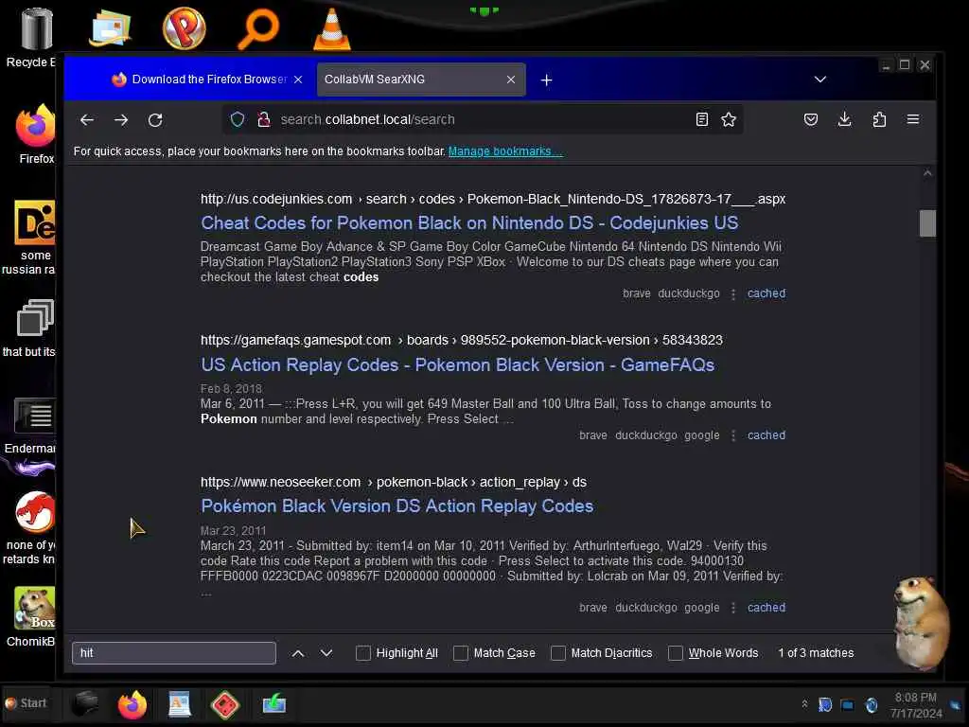Click the insecure connection padlock icon
The width and height of the screenshot is (969, 727).
(264, 119)
